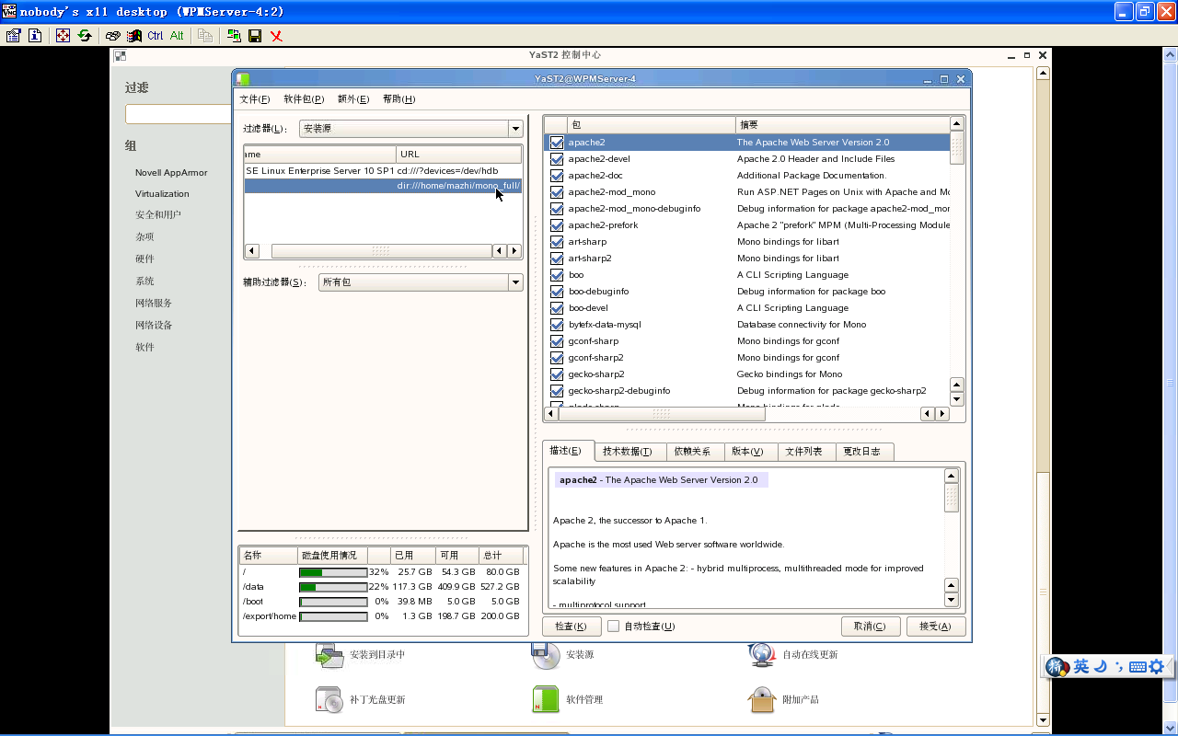1178x736 pixels.
Task: Open the 额外 menu
Action: [353, 99]
